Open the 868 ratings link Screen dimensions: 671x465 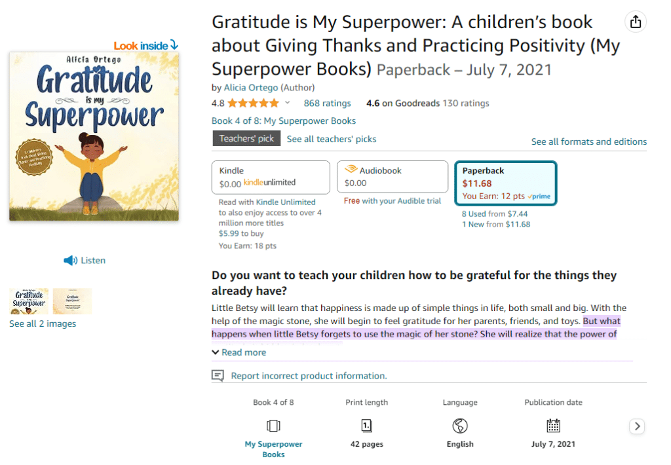(327, 103)
